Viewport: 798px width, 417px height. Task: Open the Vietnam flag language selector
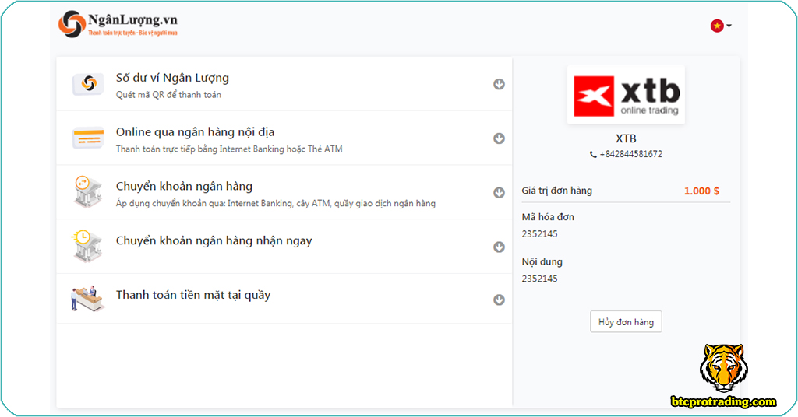pos(721,26)
